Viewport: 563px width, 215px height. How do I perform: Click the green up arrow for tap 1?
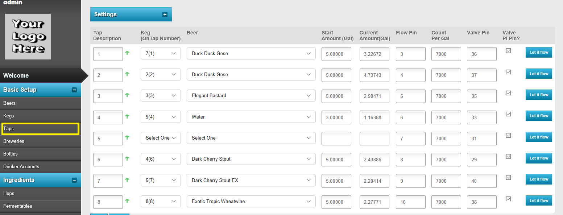click(x=127, y=53)
